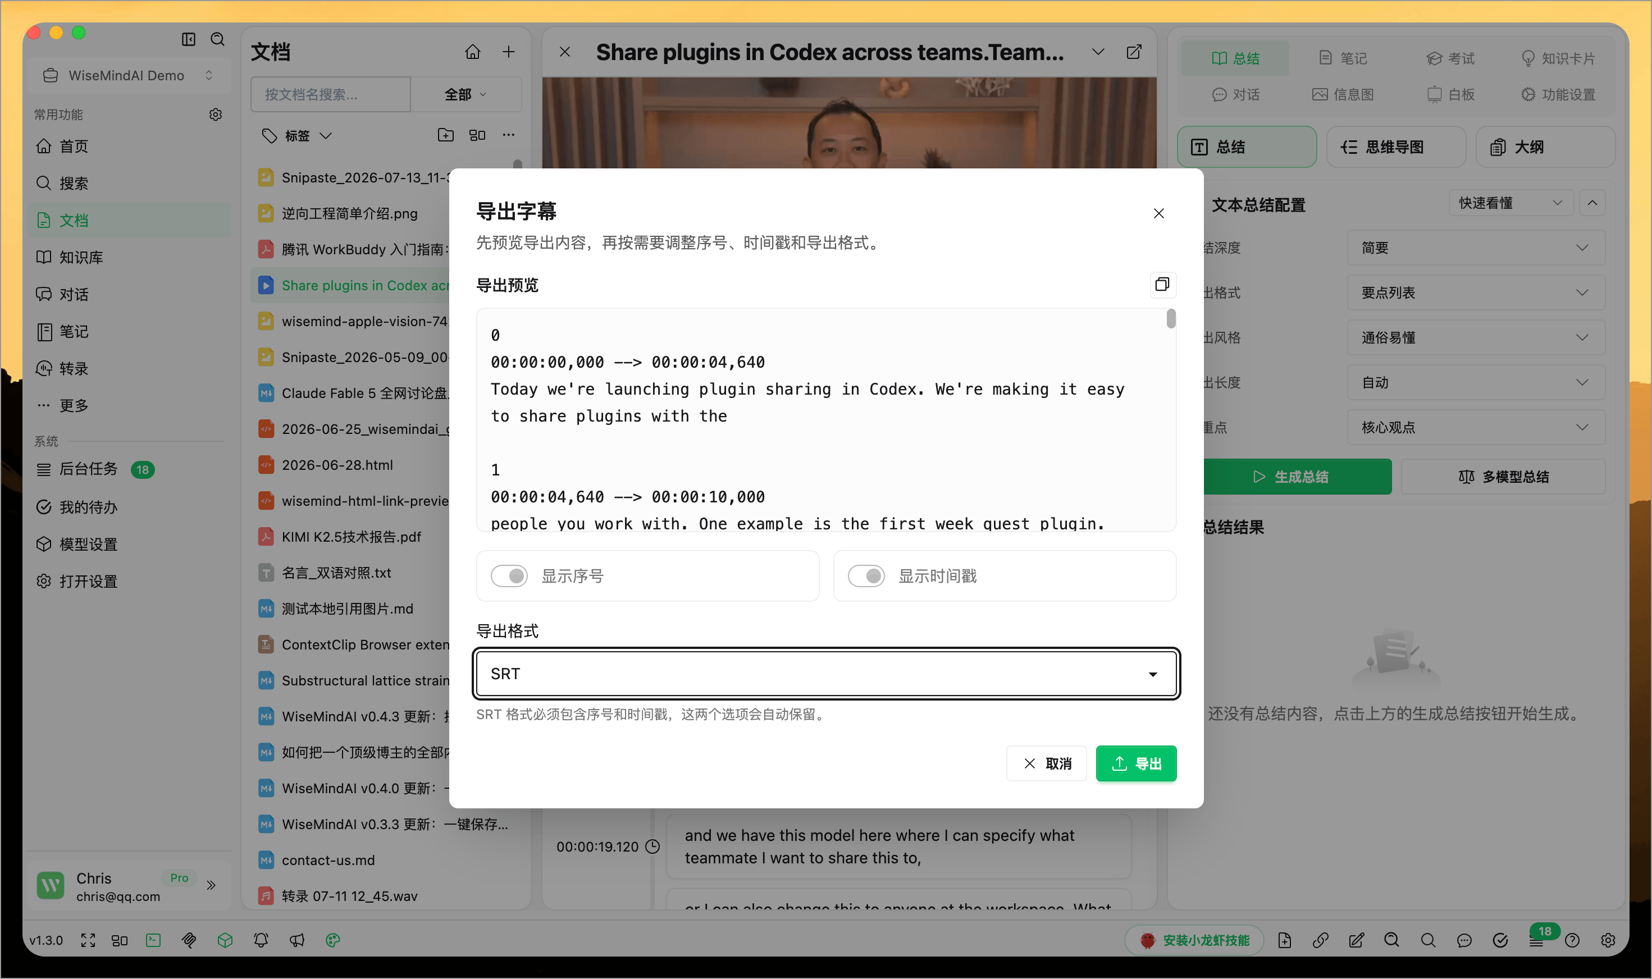Collapse the 文本总结配置 section chevron
Image resolution: width=1652 pixels, height=979 pixels.
[x=1592, y=203]
